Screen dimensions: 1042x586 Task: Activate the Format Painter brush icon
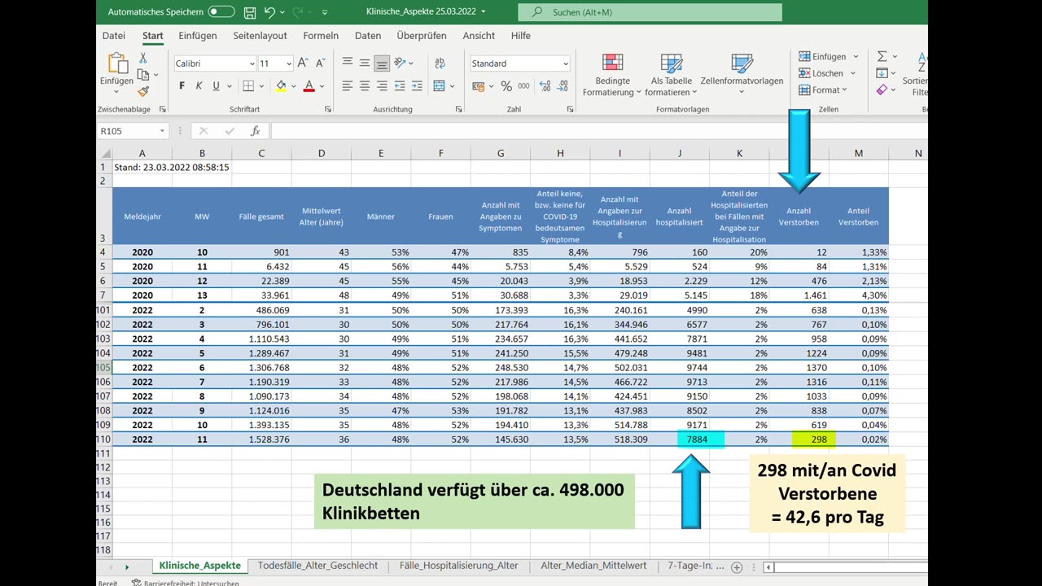click(x=143, y=91)
